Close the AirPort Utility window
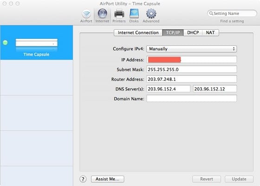The height and width of the screenshot is (186, 260). pos(5,3)
